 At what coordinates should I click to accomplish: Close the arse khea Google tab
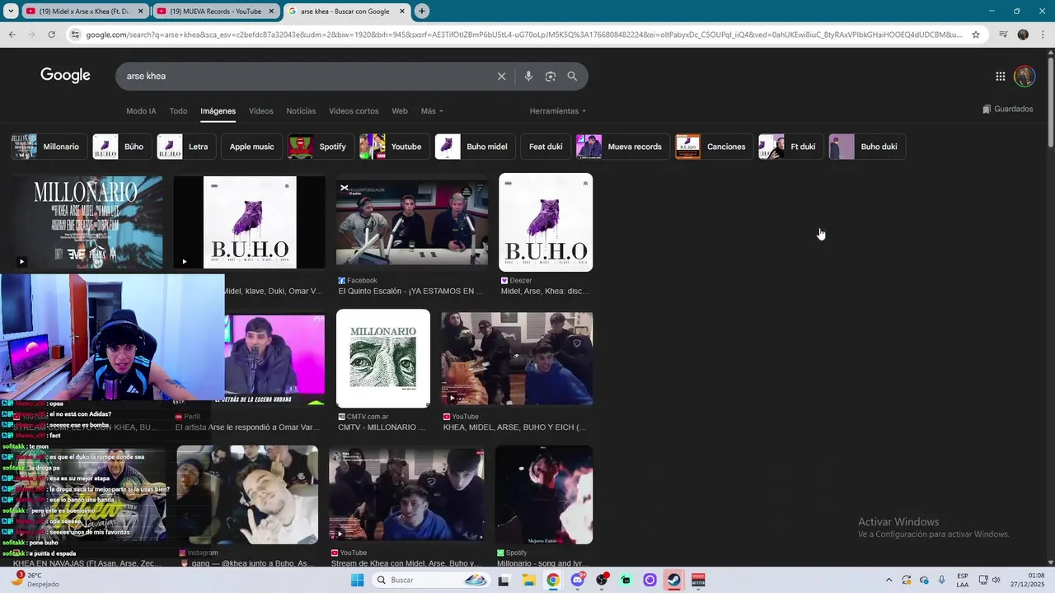[402, 12]
